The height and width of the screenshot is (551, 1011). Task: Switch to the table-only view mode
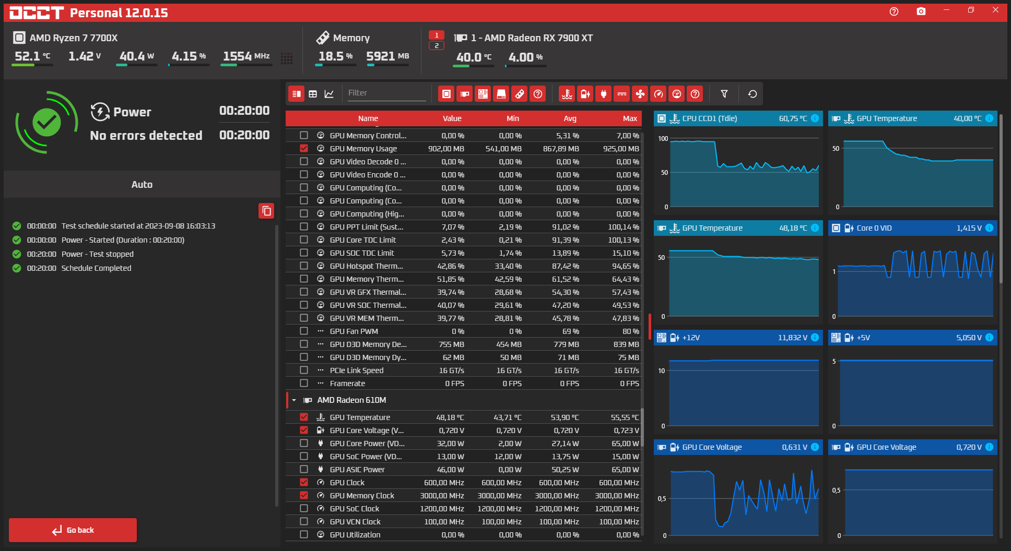[x=313, y=94]
